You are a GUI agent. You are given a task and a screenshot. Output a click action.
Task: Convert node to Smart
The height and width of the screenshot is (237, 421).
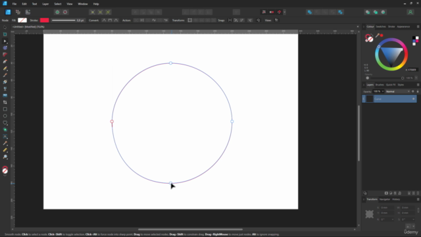click(x=116, y=20)
